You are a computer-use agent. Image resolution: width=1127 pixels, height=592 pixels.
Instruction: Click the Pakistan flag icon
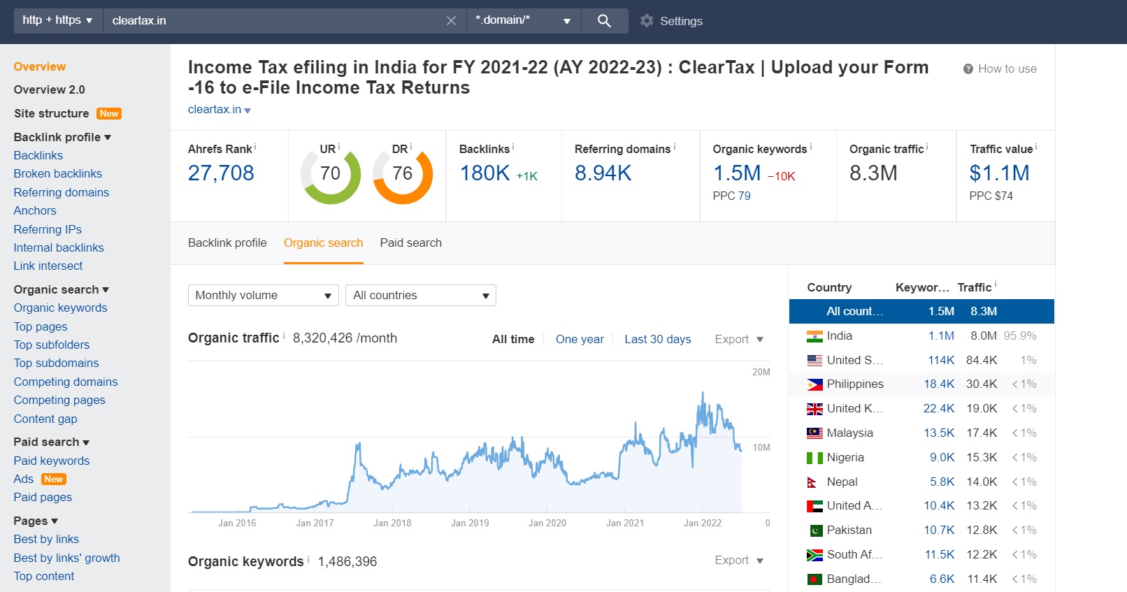[814, 530]
